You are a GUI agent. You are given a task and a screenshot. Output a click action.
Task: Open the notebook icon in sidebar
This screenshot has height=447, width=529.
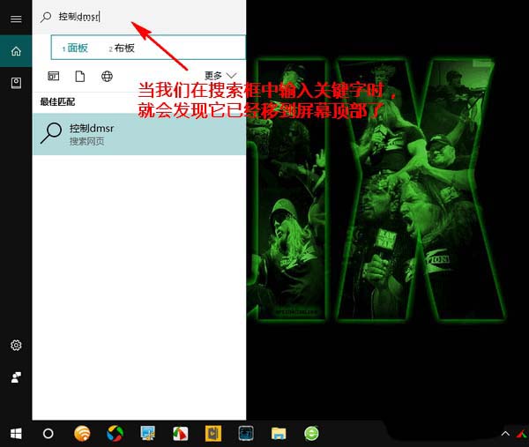point(16,82)
